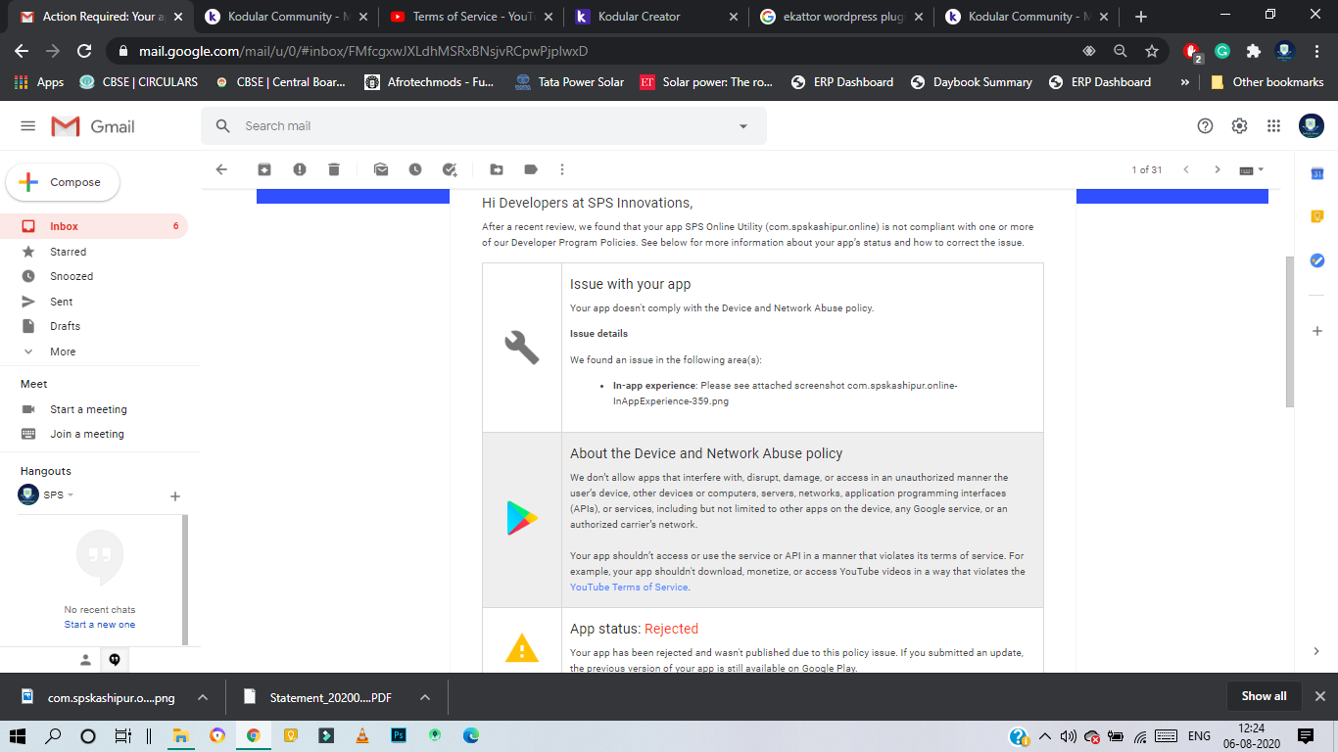Show hidden bookmarks with the double chevron

[1184, 82]
